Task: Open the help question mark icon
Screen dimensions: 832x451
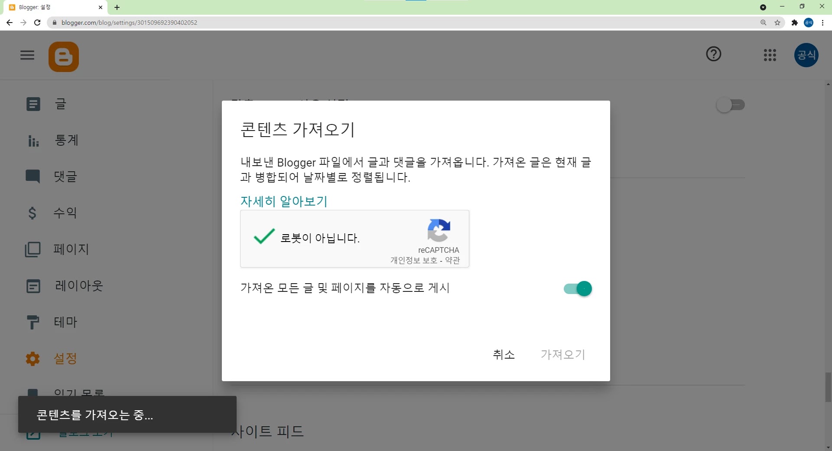Action: [713, 54]
